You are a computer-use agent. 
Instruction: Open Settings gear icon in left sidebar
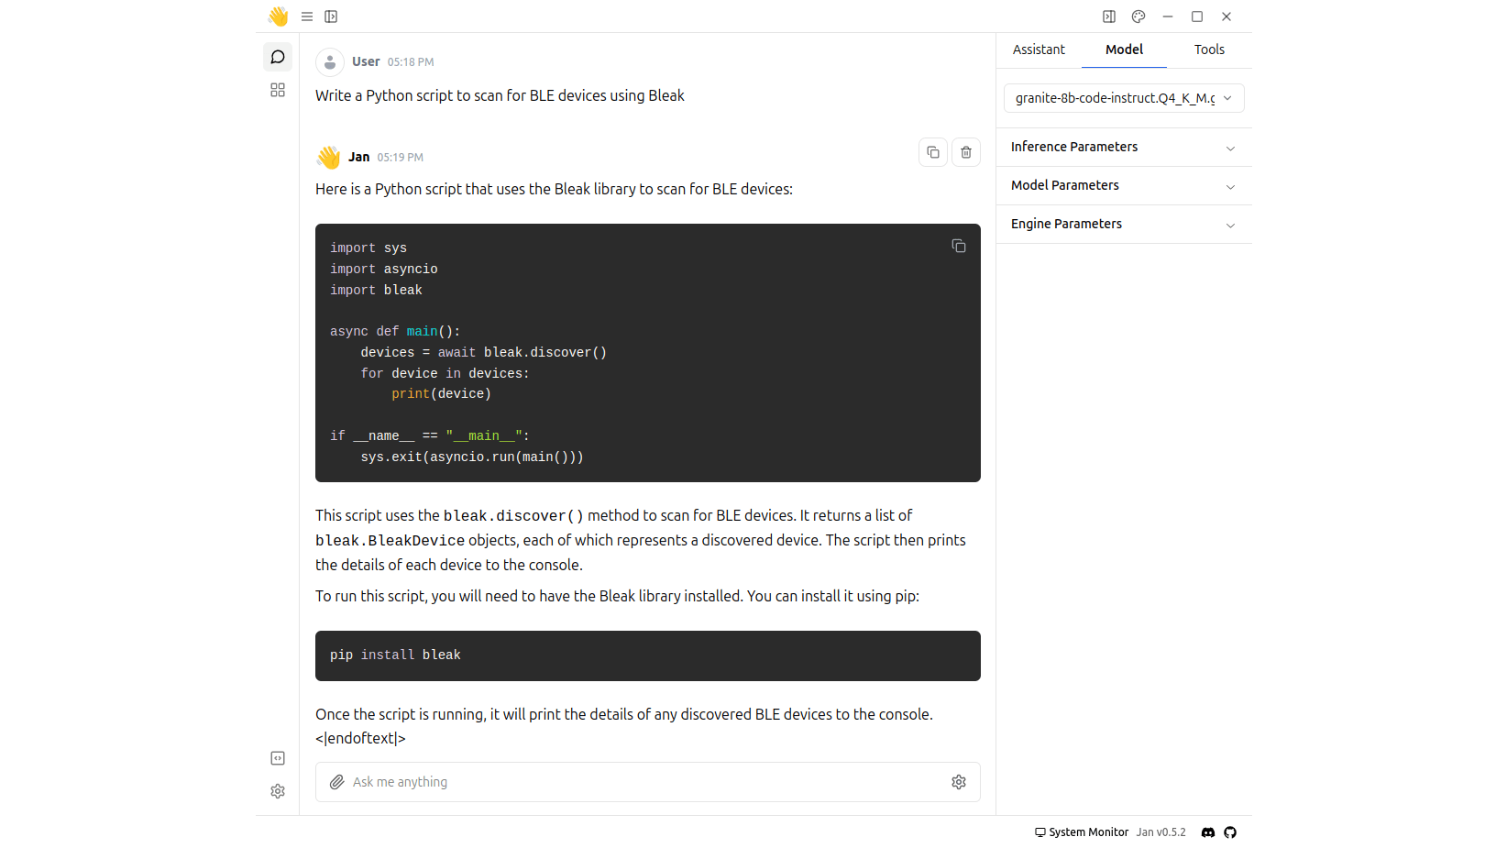click(x=278, y=791)
